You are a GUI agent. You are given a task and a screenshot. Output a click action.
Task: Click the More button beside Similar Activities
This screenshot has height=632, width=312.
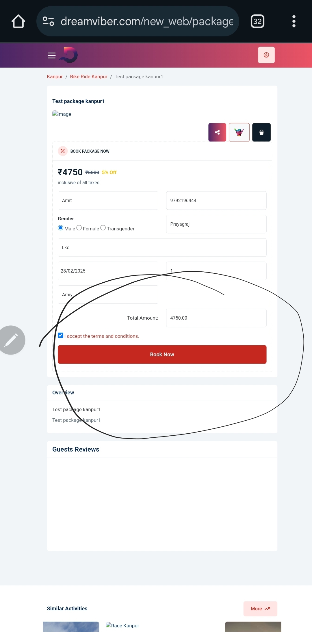point(260,609)
